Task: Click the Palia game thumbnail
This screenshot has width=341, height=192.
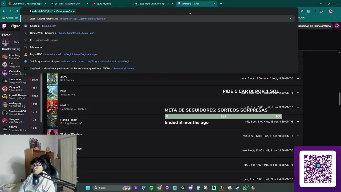Action: [x=52, y=93]
